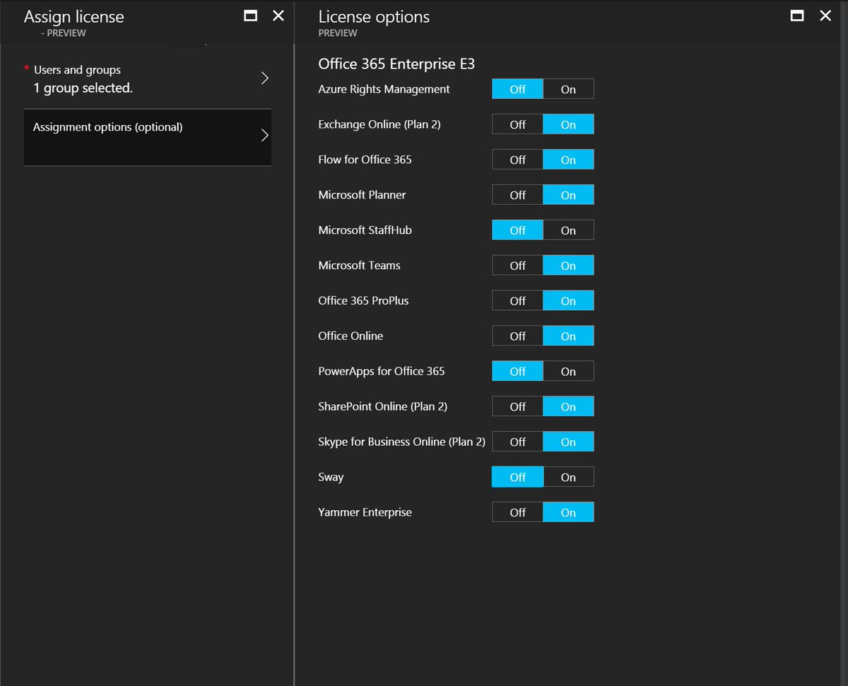Turn off Office Online
Screen dimensions: 848x686
click(x=517, y=336)
